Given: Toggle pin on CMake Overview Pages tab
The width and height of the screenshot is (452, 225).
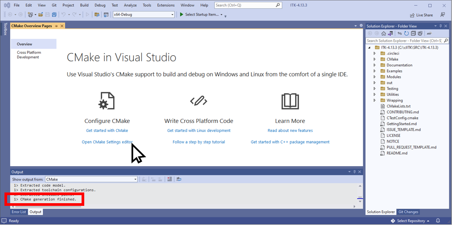Looking at the screenshot, I should [x=56, y=26].
